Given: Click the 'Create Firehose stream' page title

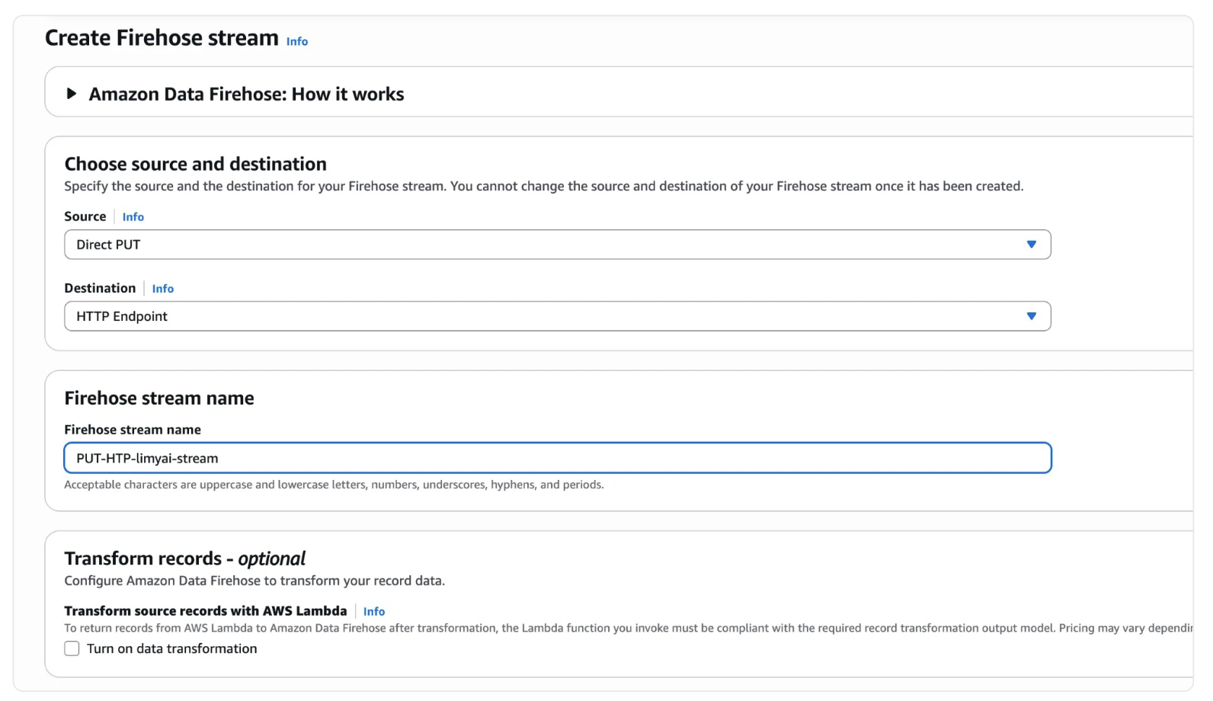Looking at the screenshot, I should [x=162, y=38].
